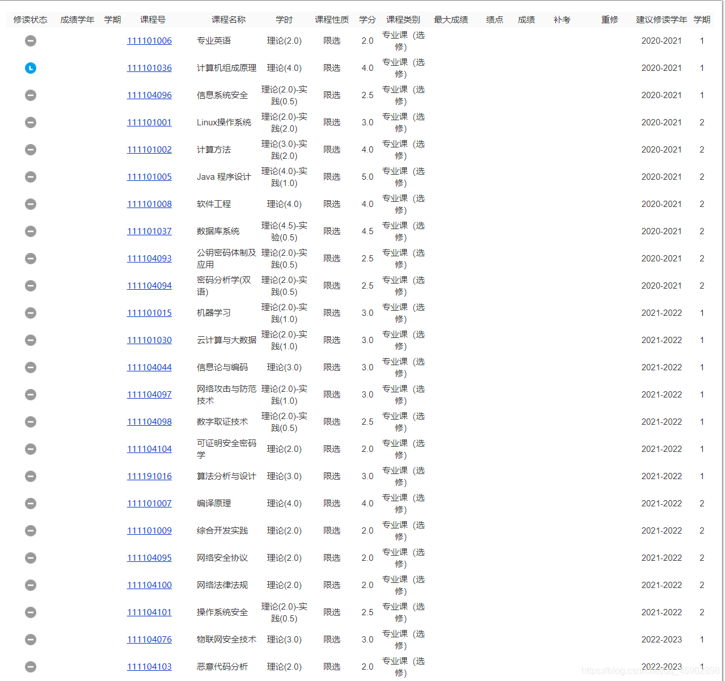Open course link 111104095
This screenshot has height=681, width=725.
coord(149,558)
